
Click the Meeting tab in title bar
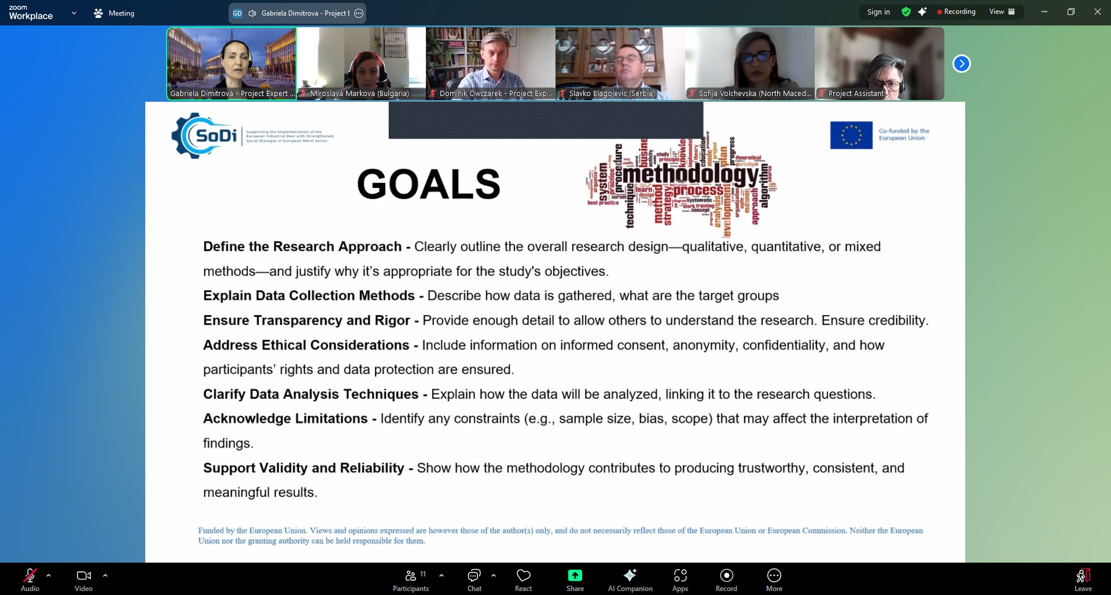[x=114, y=13]
